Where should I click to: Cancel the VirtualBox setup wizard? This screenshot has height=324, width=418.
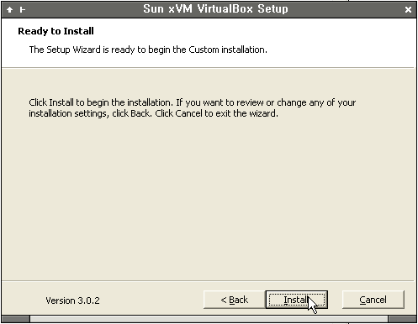click(x=373, y=300)
